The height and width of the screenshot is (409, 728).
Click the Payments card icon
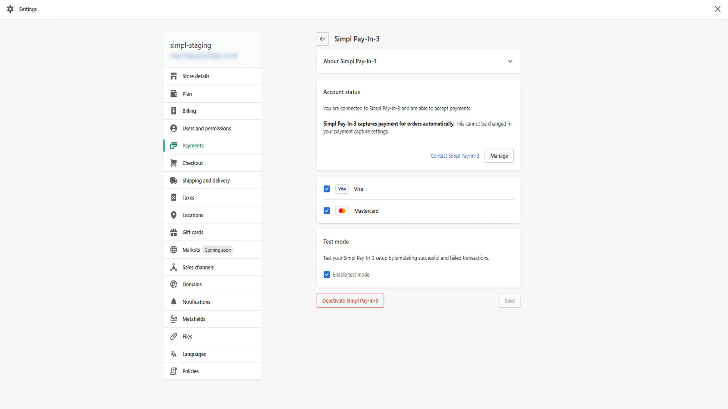(173, 145)
